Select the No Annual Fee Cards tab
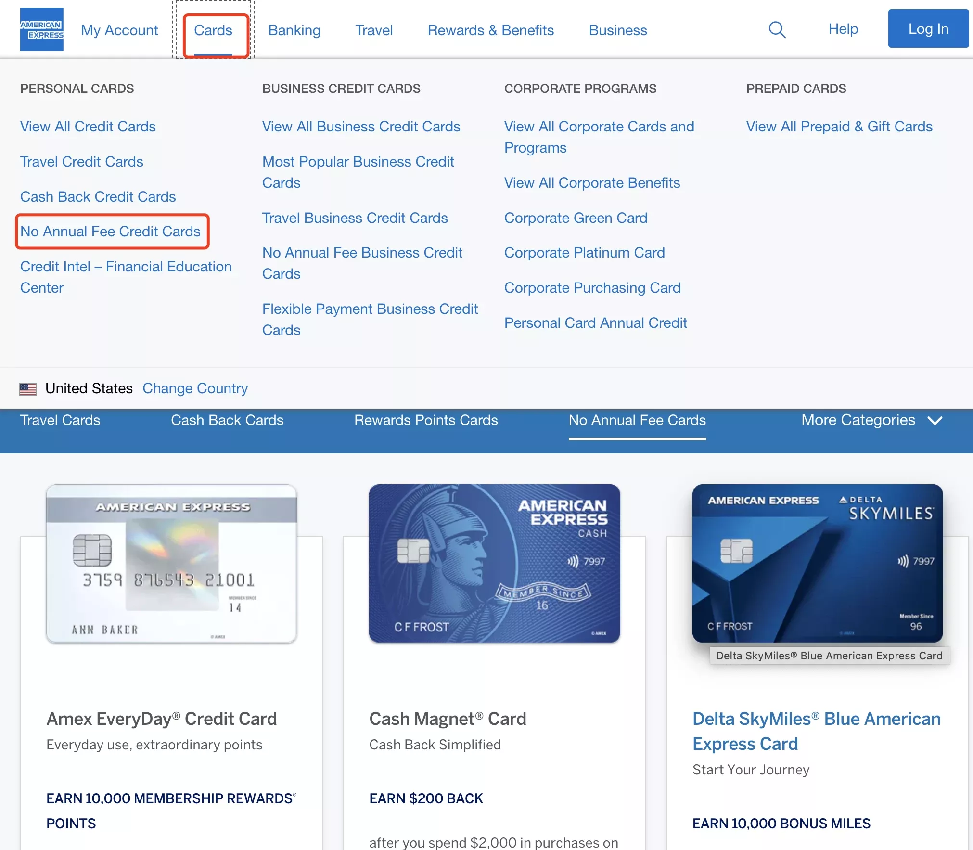Viewport: 973px width, 850px height. pos(637,420)
